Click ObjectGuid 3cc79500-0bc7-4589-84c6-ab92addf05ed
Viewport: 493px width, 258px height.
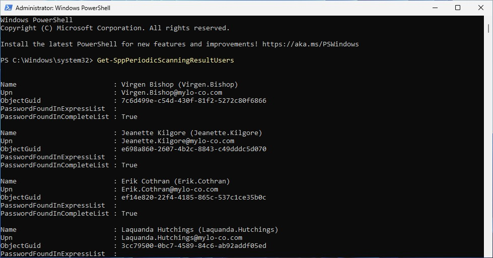[x=194, y=246]
